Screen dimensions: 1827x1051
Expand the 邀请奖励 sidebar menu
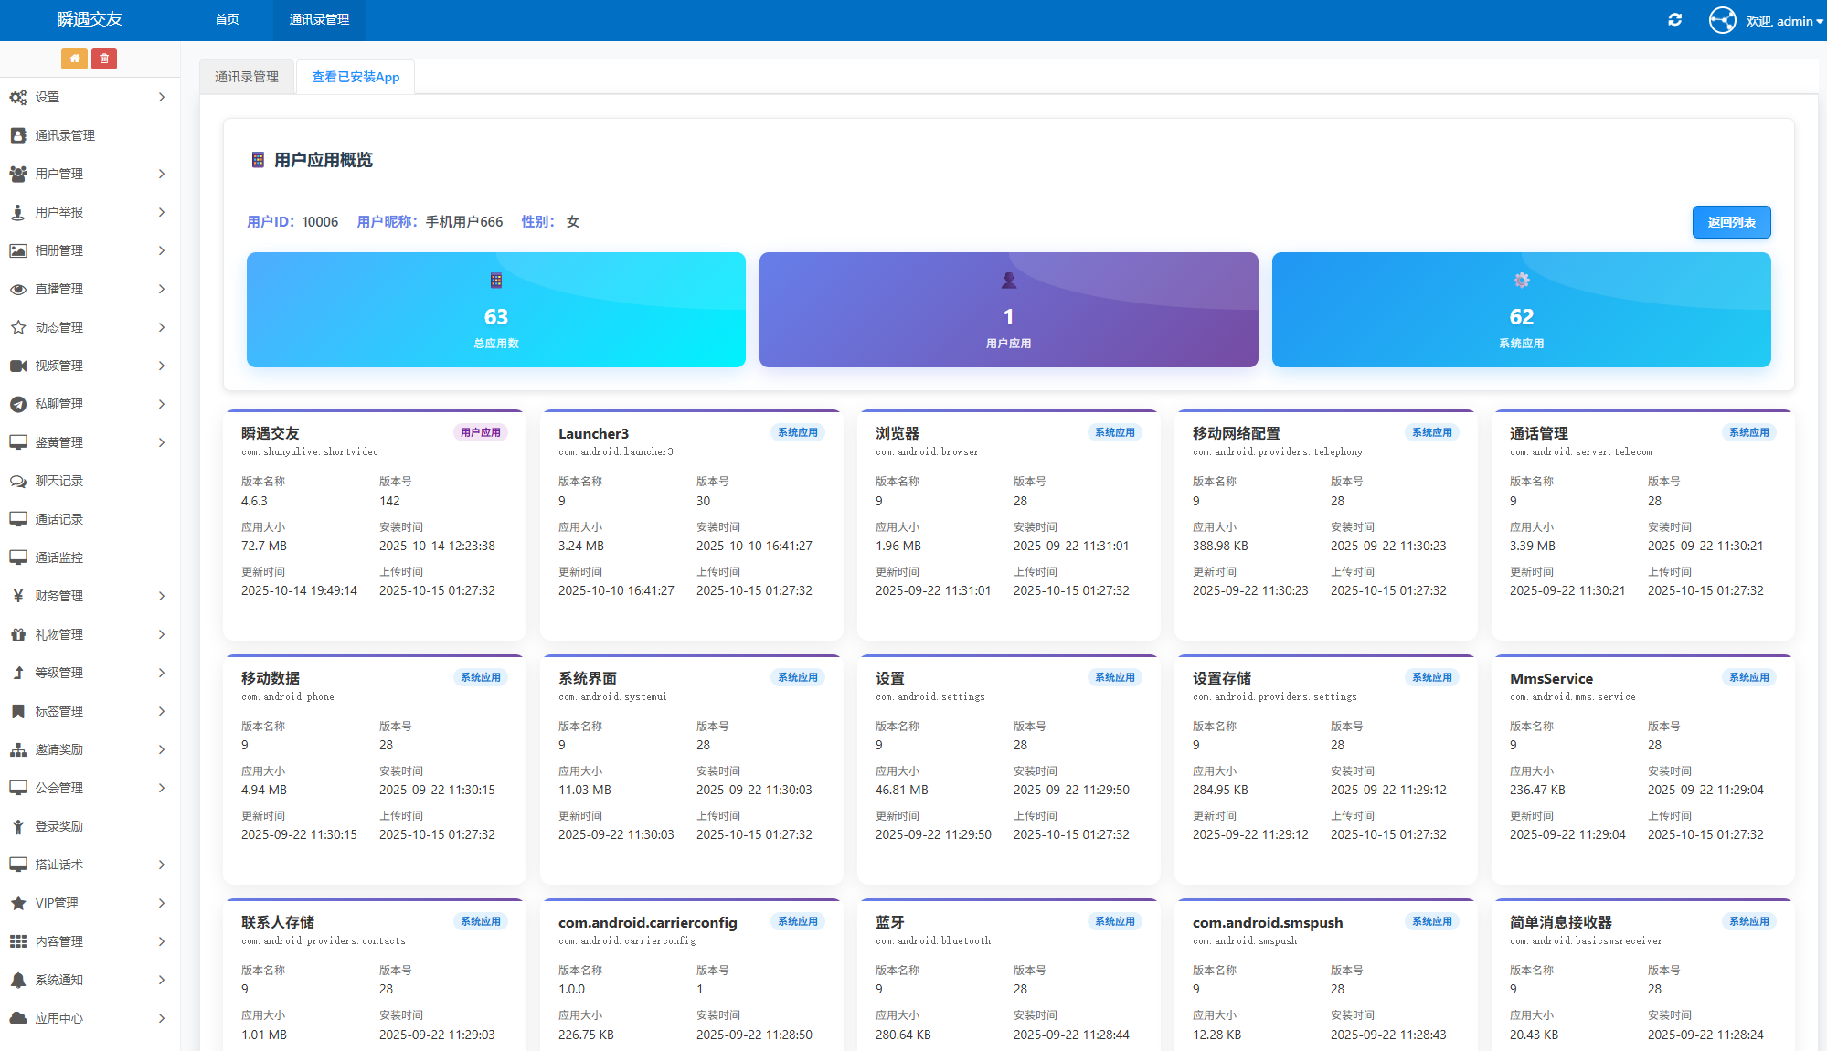pos(18,749)
